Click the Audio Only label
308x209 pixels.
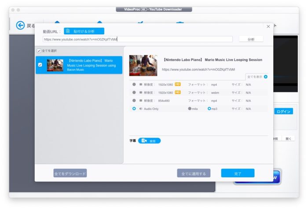(151, 109)
